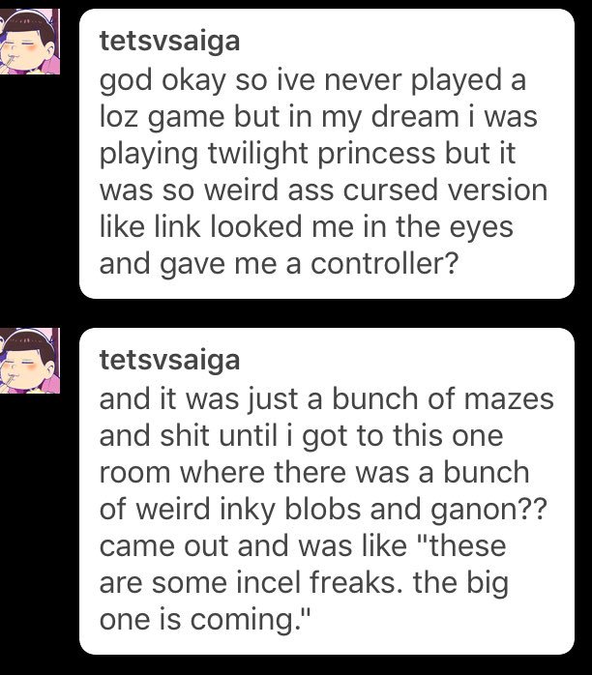Click the line 'and shit until i got to this one'
The width and height of the screenshot is (592, 675).
pyautogui.click(x=302, y=436)
